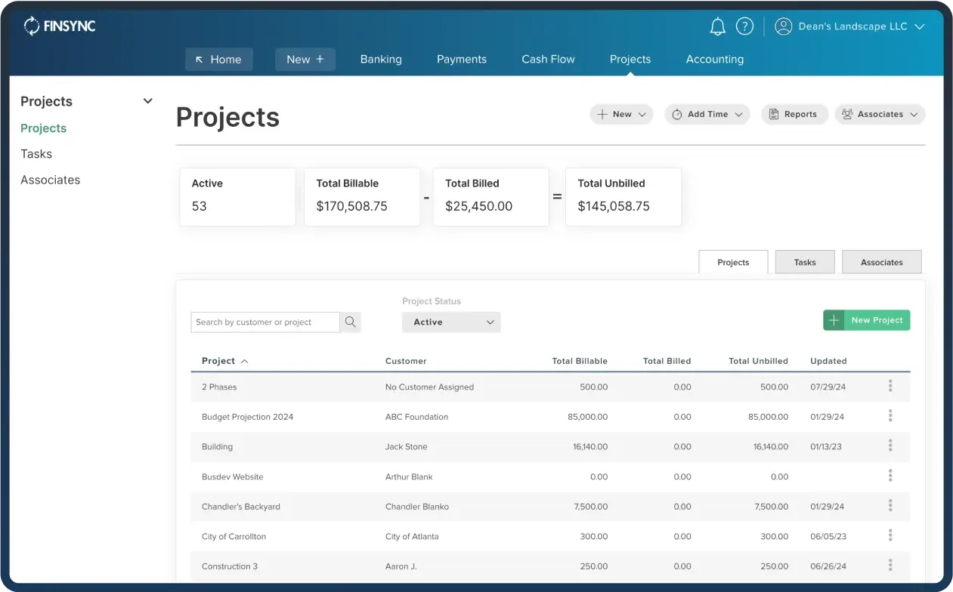Open the Dean's Landscape LLC account menu

[852, 26]
